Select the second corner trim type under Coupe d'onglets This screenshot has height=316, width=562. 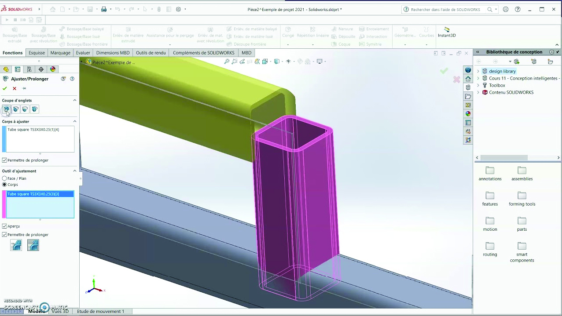click(15, 109)
